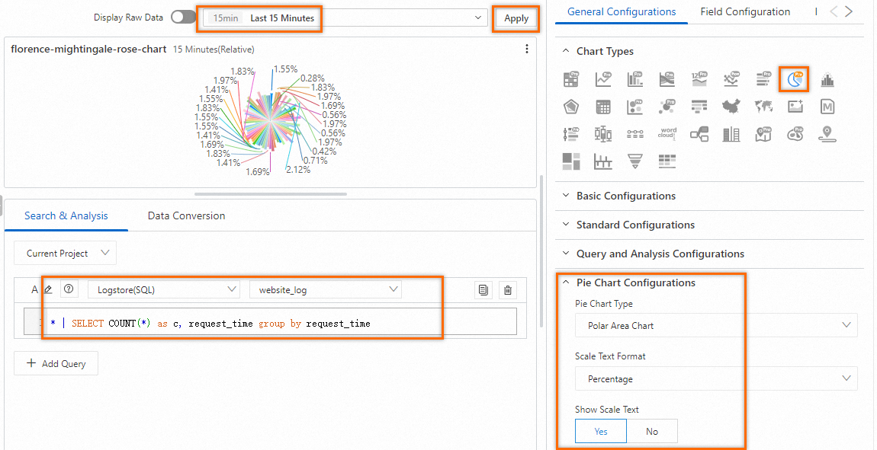Select the location track map pin icon
877x450 pixels.
[827, 133]
